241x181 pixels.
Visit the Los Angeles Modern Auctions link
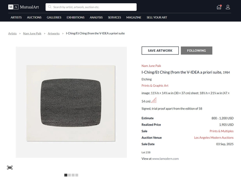coord(214,137)
